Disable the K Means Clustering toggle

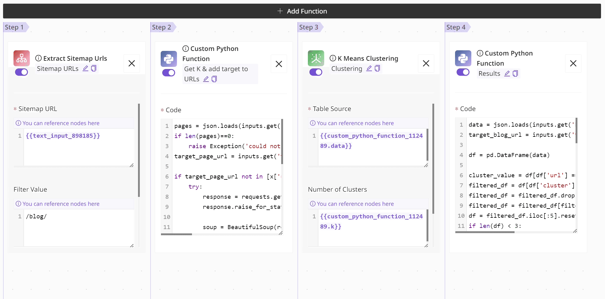coord(316,72)
